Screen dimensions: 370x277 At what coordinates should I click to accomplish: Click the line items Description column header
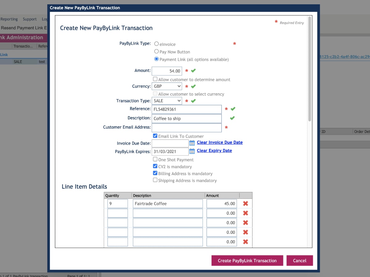coord(168,195)
